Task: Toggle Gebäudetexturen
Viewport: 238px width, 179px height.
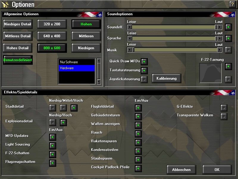Action: click(138, 117)
